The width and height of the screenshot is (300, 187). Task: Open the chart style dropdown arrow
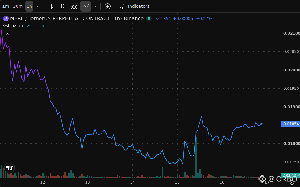pyautogui.click(x=95, y=6)
